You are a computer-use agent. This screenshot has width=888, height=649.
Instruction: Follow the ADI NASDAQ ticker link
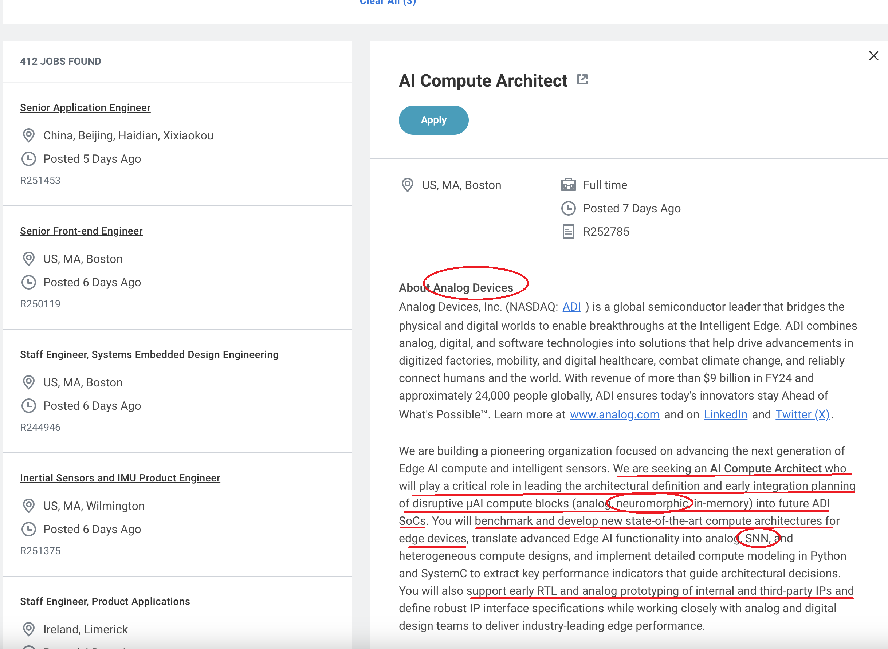[571, 307]
